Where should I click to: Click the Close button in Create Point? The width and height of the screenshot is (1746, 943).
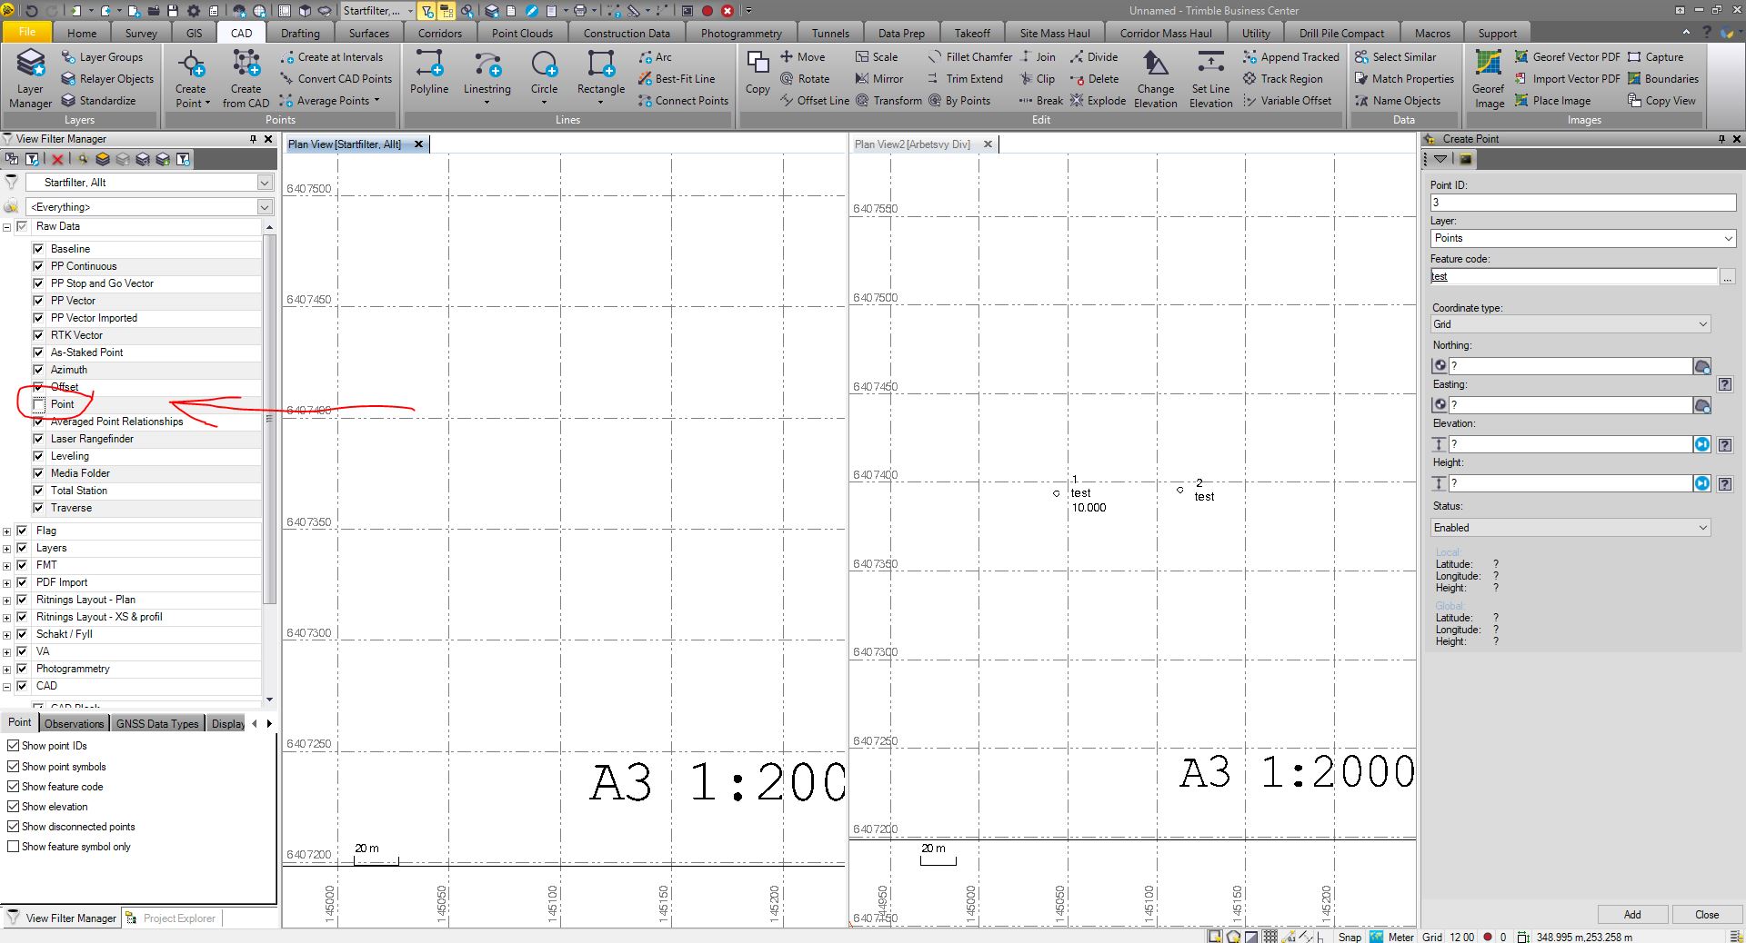click(1707, 915)
